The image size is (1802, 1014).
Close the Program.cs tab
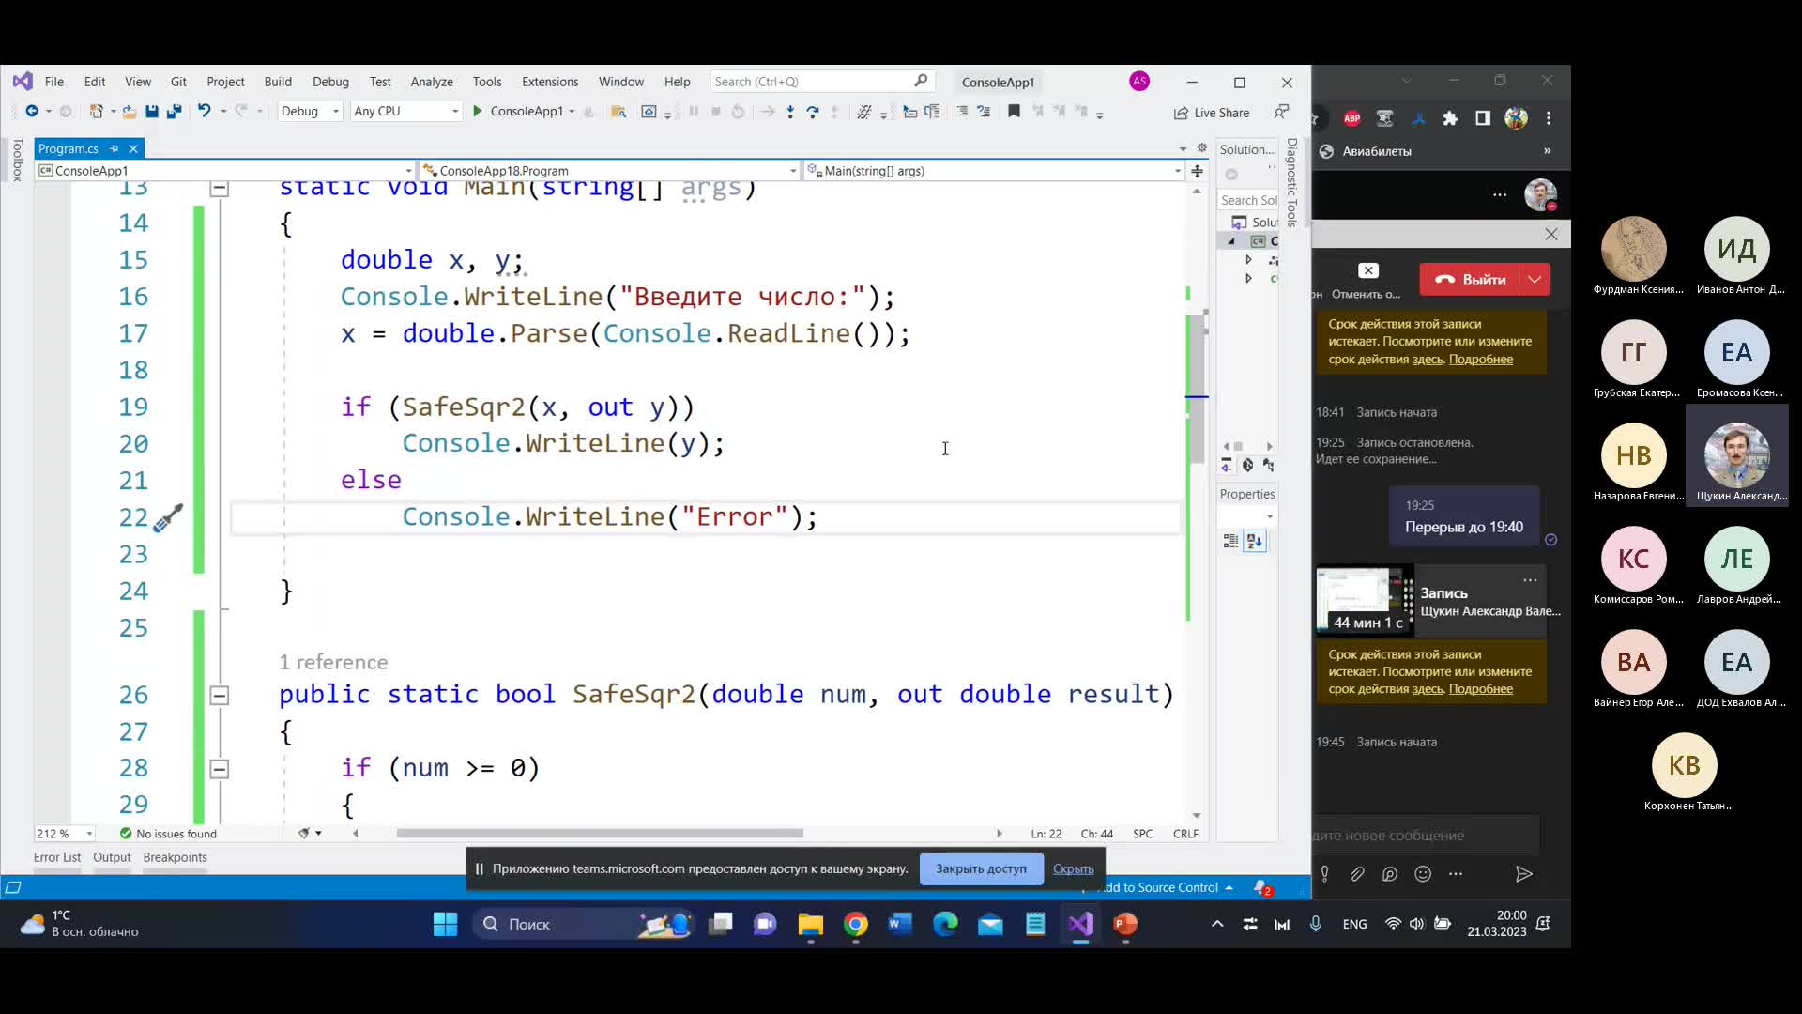click(133, 148)
